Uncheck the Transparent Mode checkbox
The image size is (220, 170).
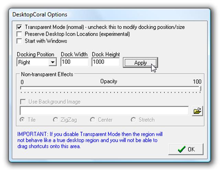pyautogui.click(x=19, y=27)
